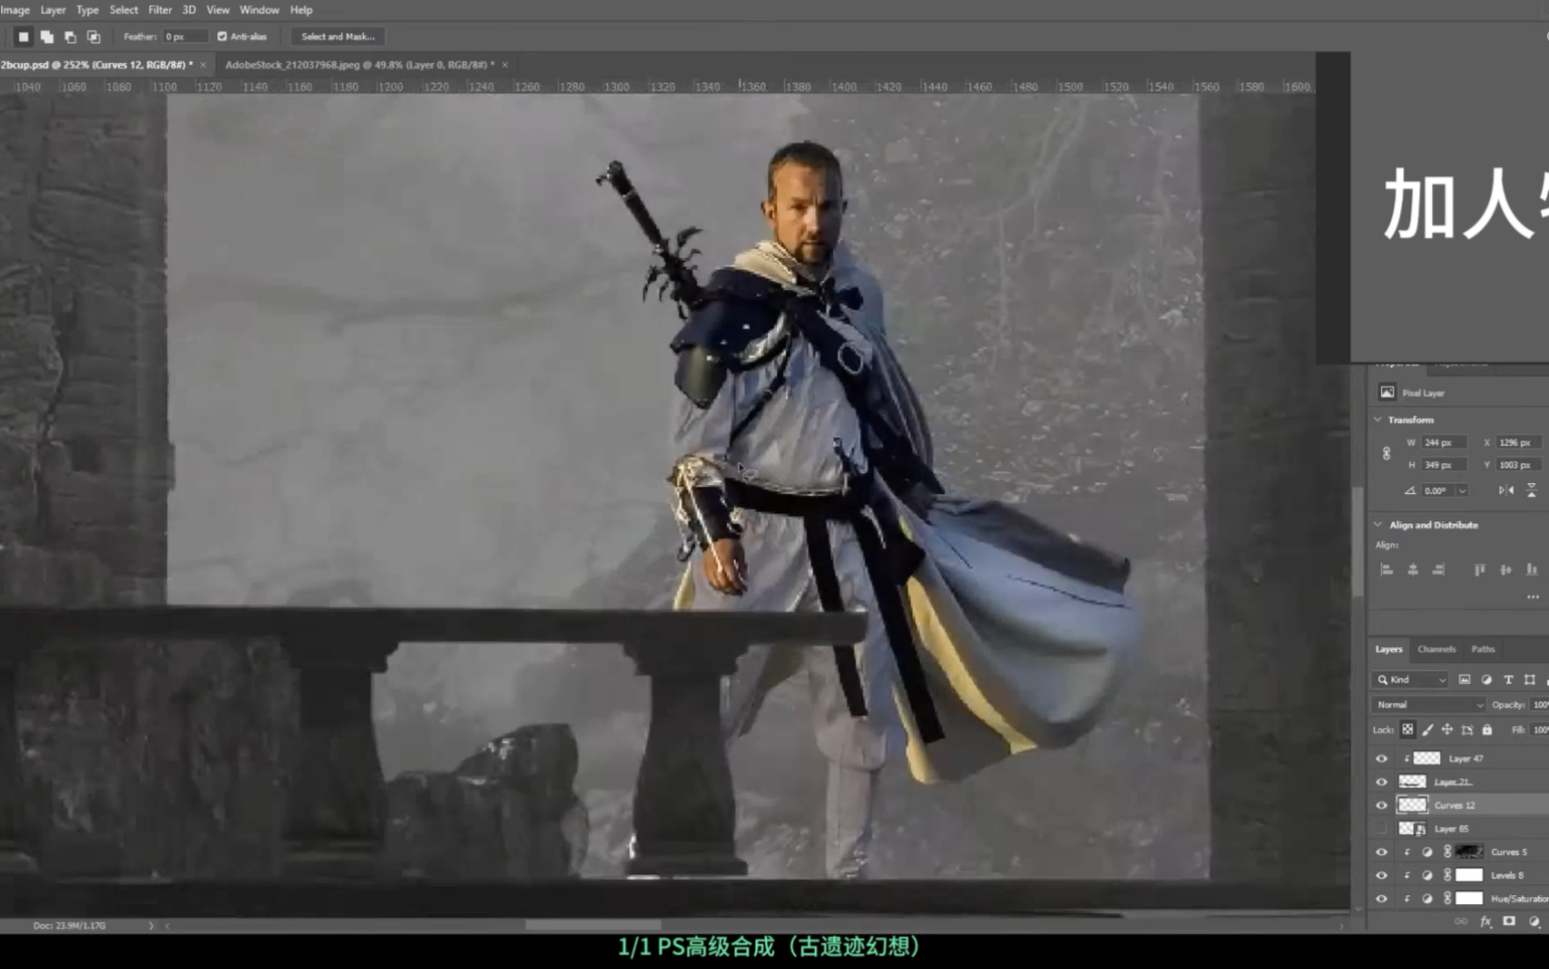Screen dimensions: 1549x969
Task: Click status bar document info arrow
Action: [150, 926]
